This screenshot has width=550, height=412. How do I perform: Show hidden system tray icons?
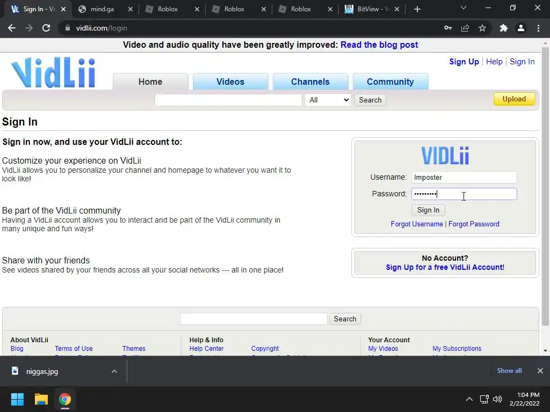pos(469,399)
